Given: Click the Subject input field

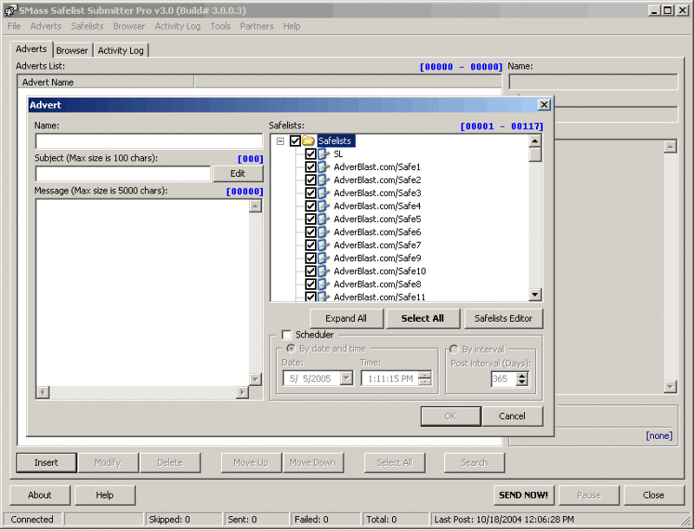Looking at the screenshot, I should point(123,173).
